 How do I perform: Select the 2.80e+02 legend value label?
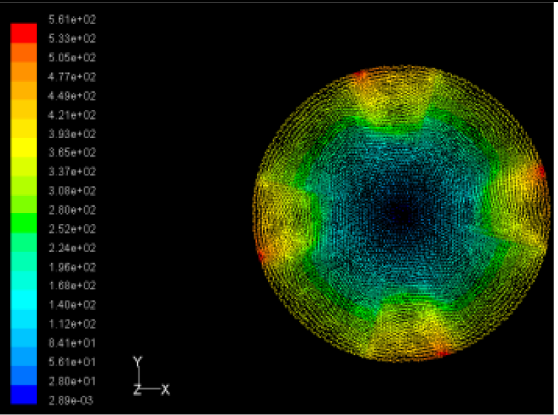71,210
